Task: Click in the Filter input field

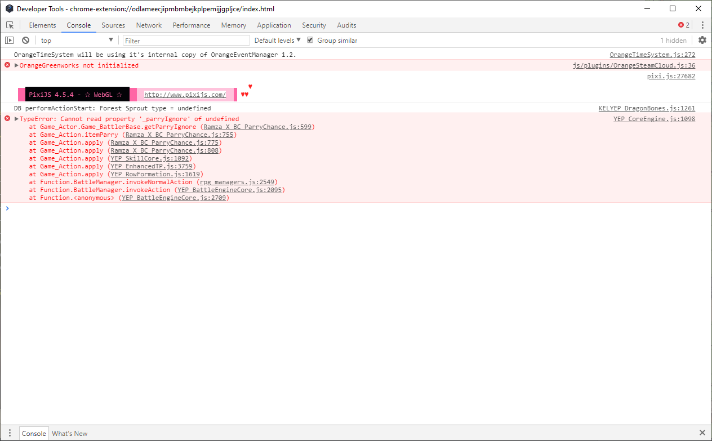Action: [186, 41]
